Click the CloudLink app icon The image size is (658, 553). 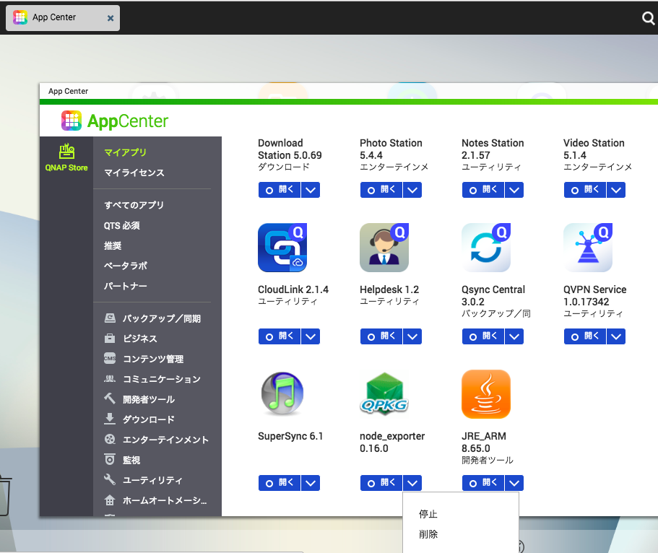[x=282, y=248]
